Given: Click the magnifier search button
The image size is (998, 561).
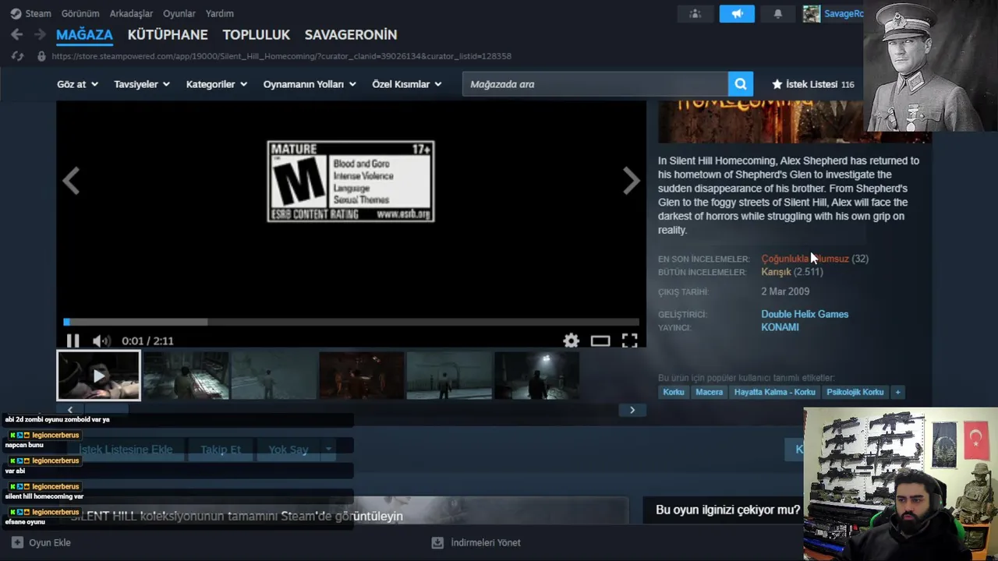Looking at the screenshot, I should click(740, 84).
